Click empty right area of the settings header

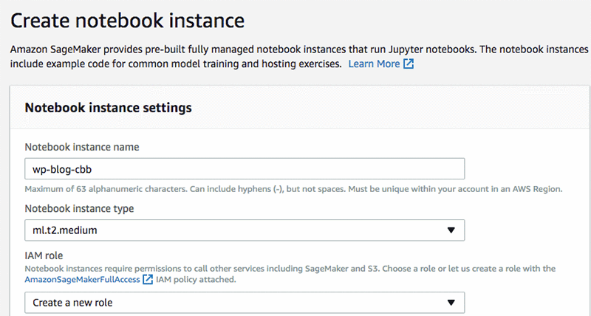coord(443,108)
